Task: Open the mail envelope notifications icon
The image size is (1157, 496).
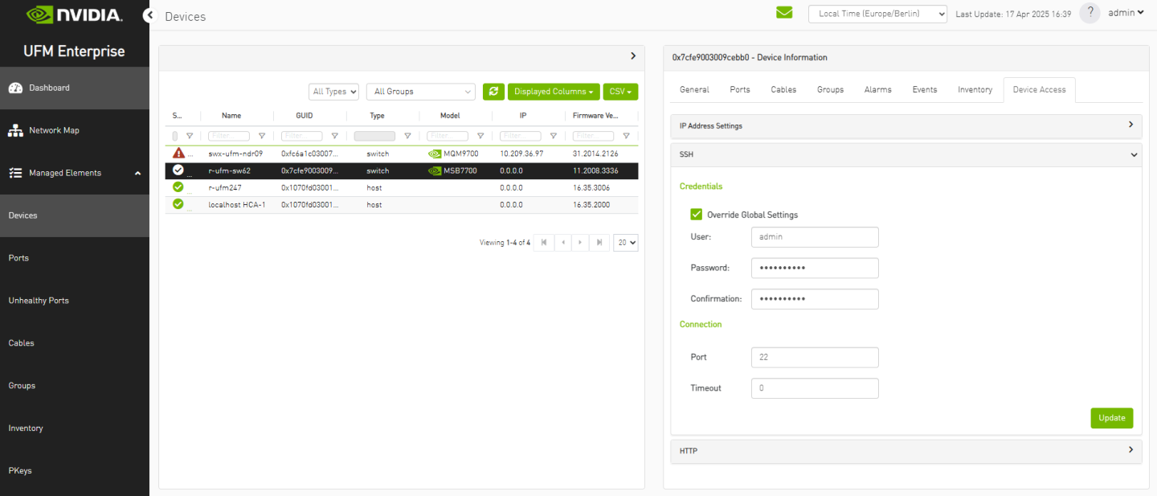Action: (783, 13)
